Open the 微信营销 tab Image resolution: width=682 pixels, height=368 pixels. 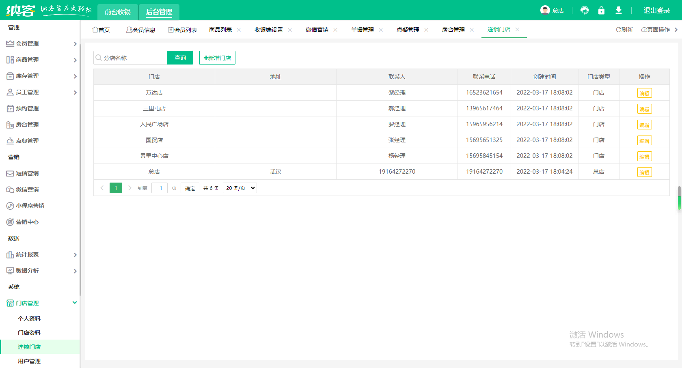(x=317, y=29)
